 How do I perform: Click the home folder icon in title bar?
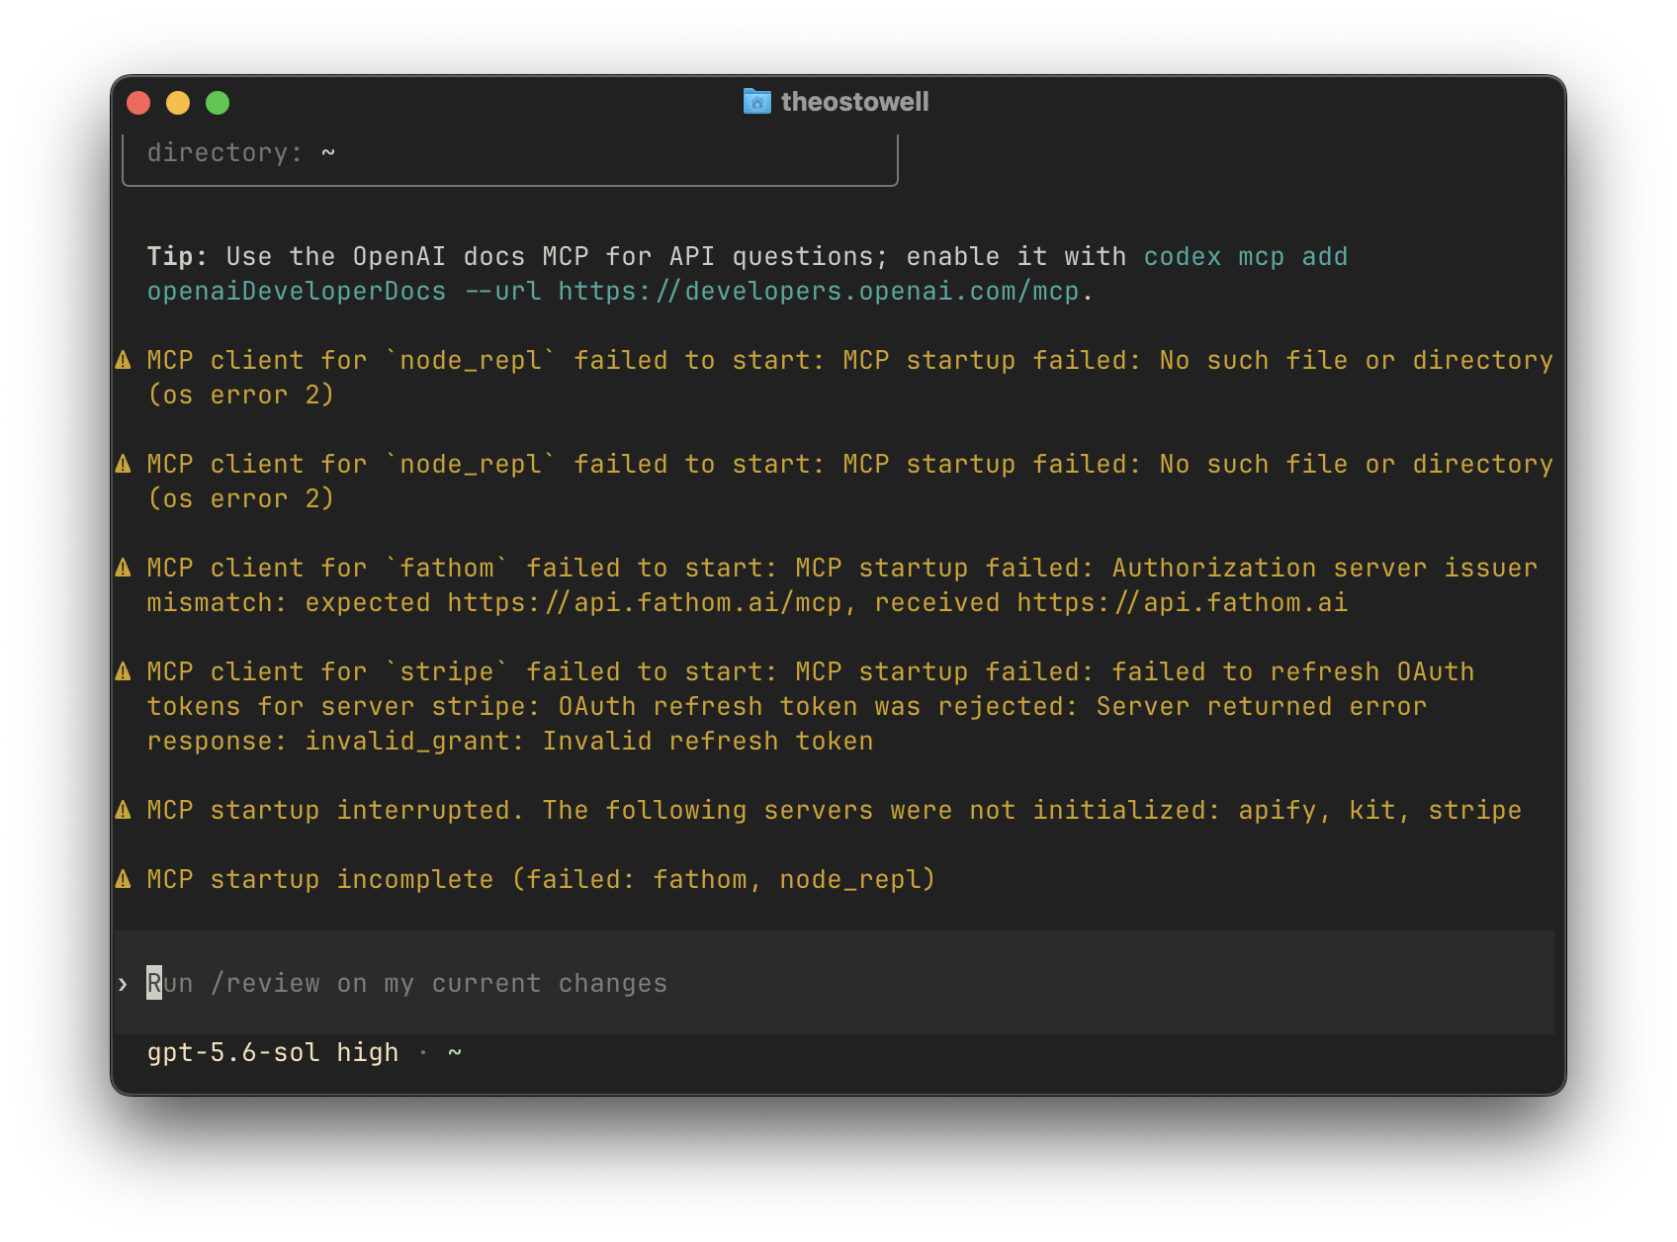(756, 102)
